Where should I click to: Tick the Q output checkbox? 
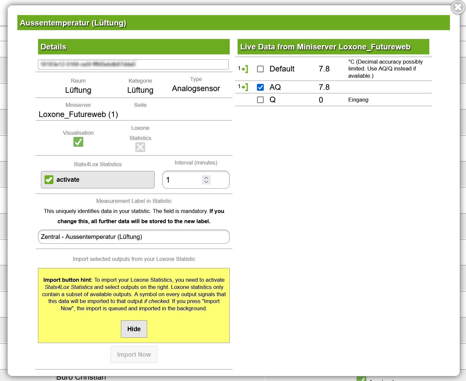pyautogui.click(x=260, y=100)
